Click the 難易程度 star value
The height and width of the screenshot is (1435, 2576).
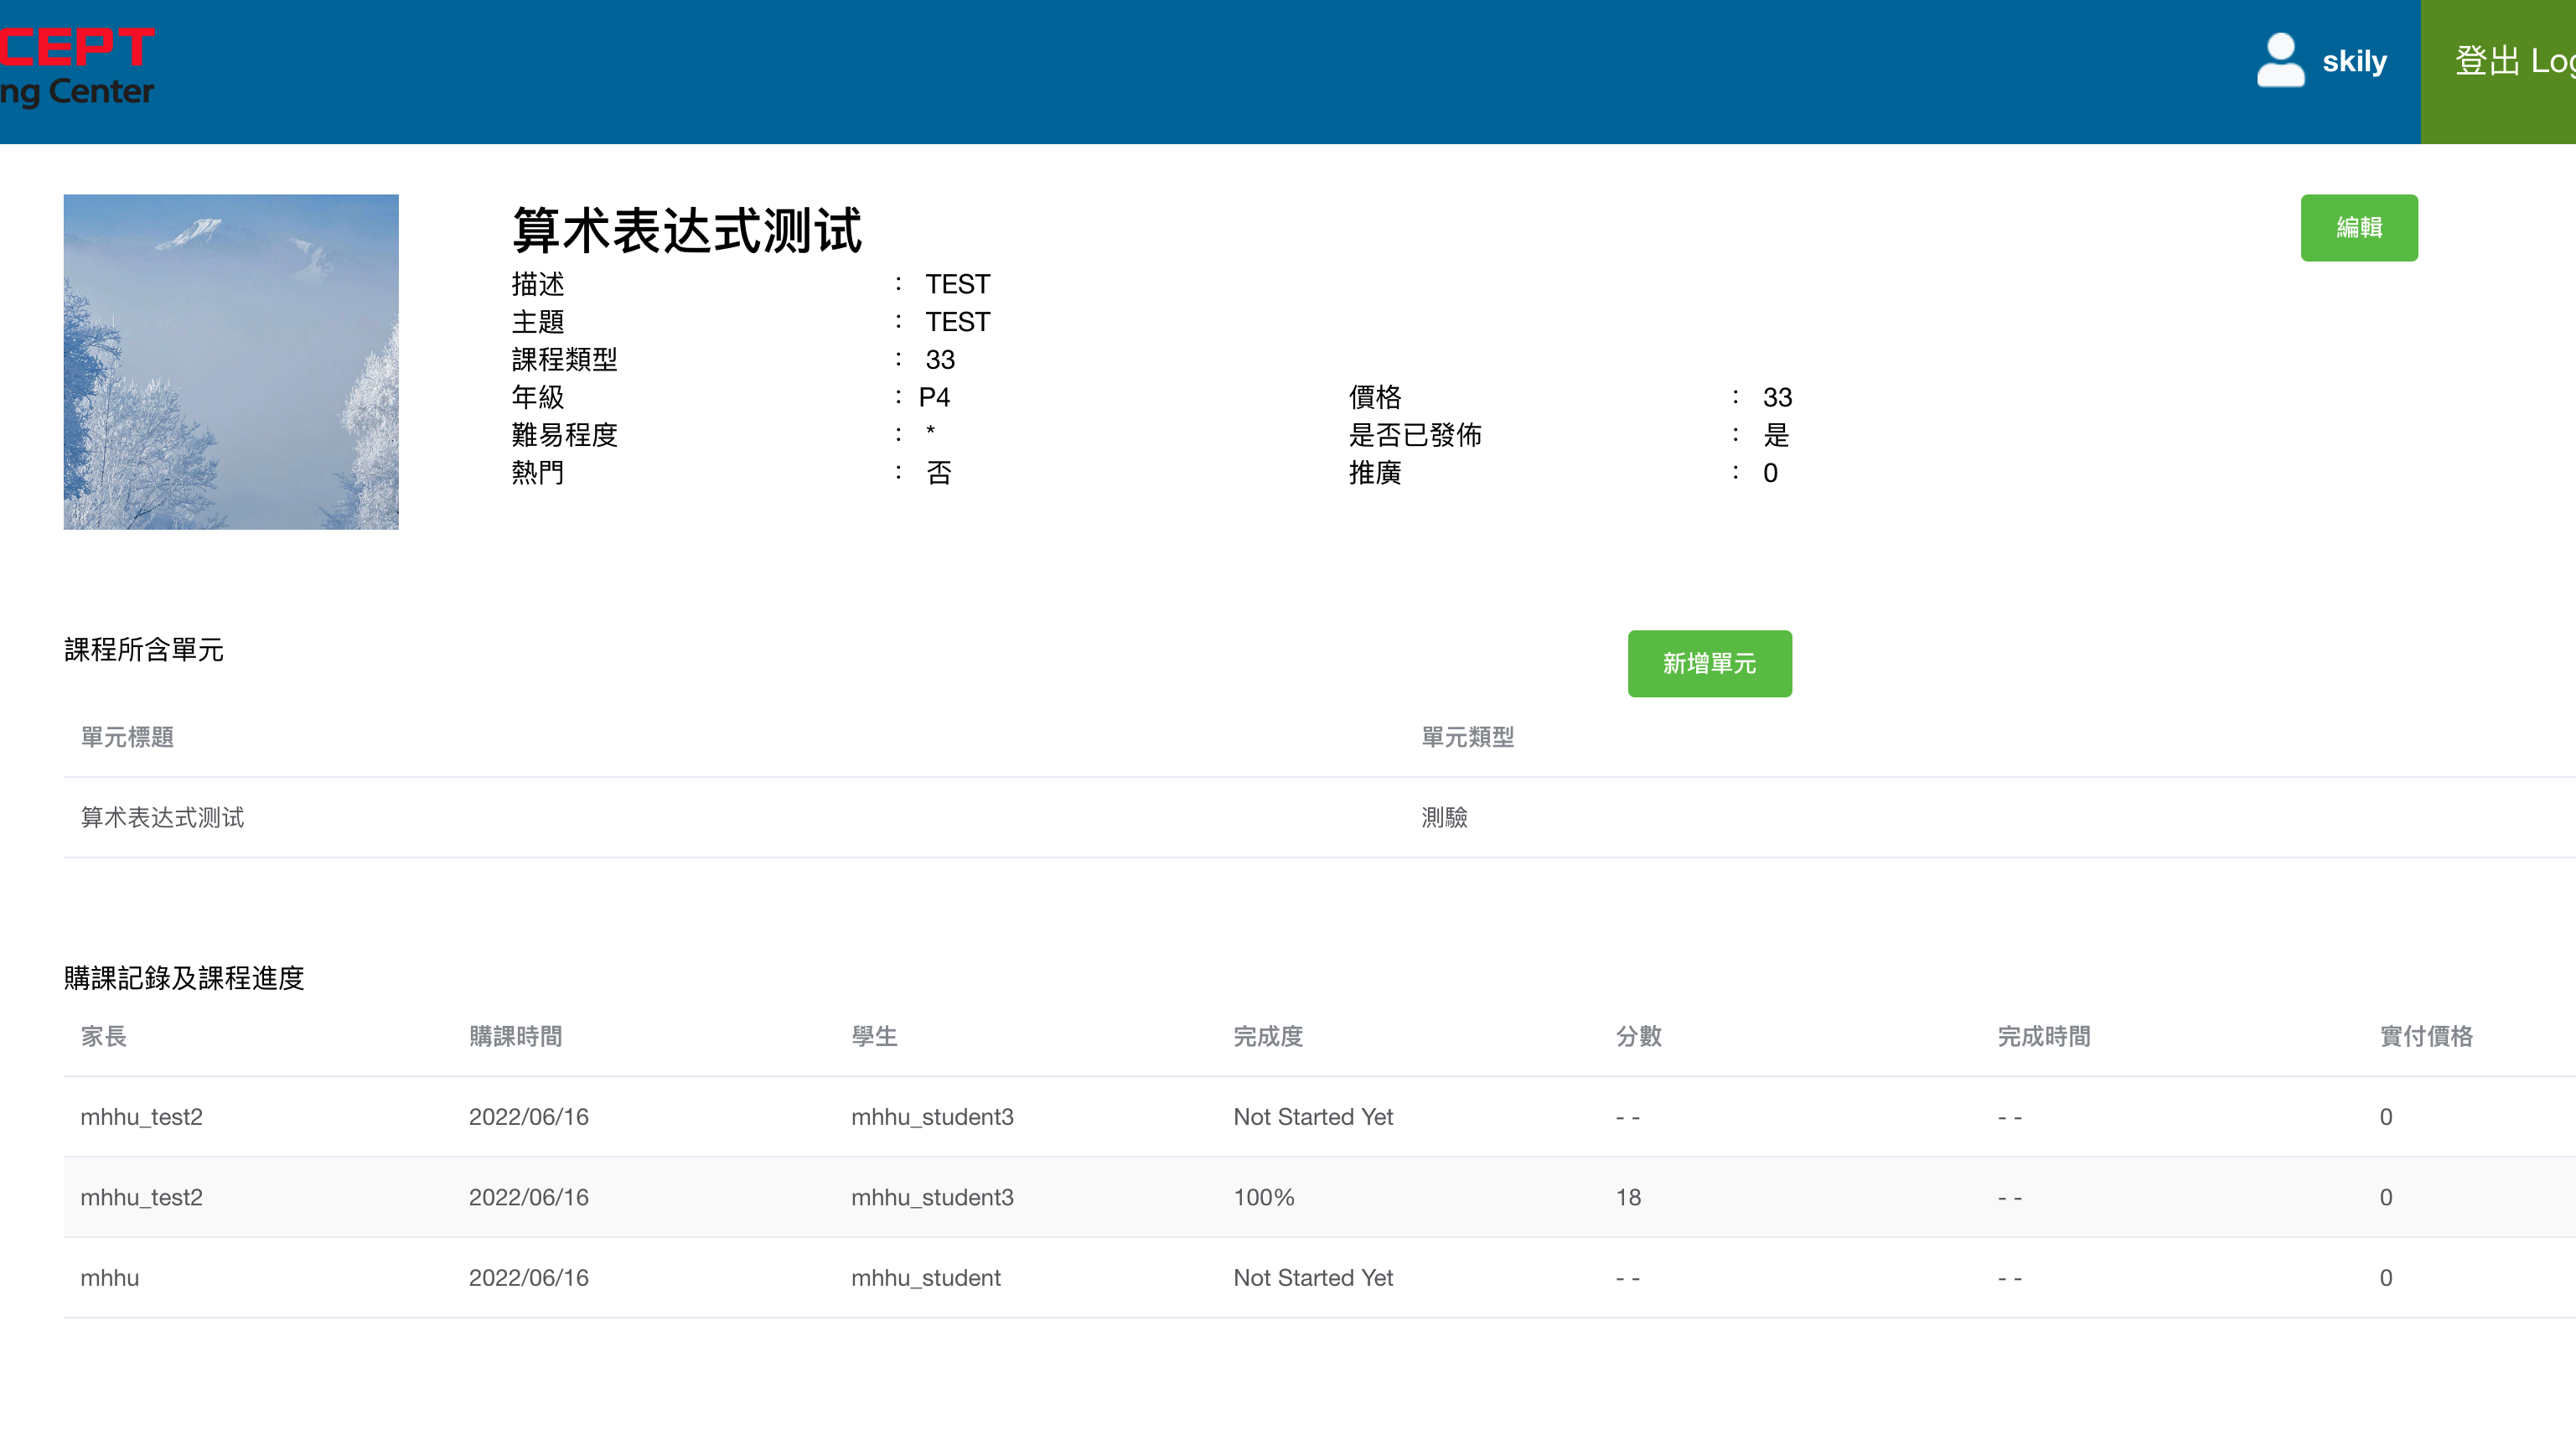coord(930,431)
